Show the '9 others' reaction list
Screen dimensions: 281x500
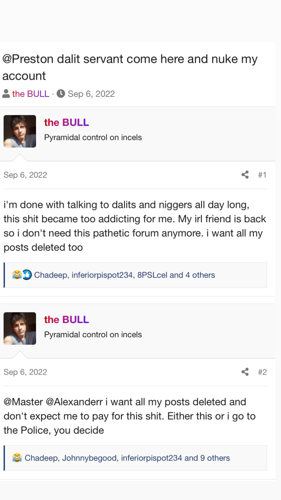tap(215, 458)
